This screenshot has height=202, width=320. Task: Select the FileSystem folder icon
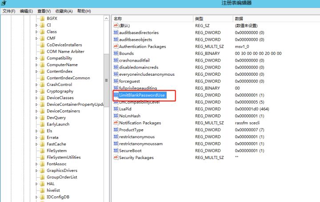tap(42, 151)
